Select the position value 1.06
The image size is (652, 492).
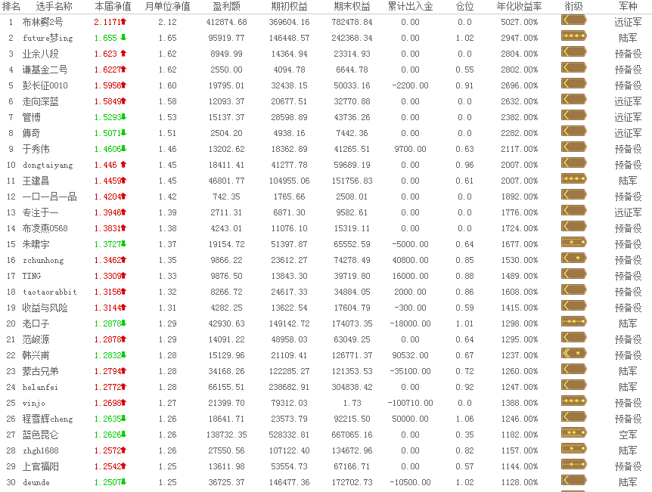464,419
